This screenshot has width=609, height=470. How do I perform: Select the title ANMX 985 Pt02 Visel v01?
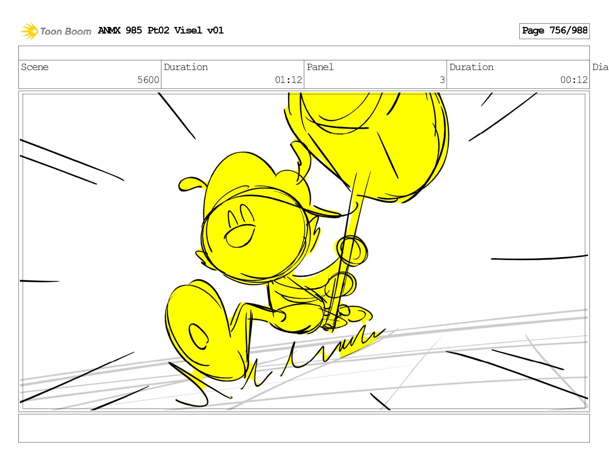coord(161,30)
